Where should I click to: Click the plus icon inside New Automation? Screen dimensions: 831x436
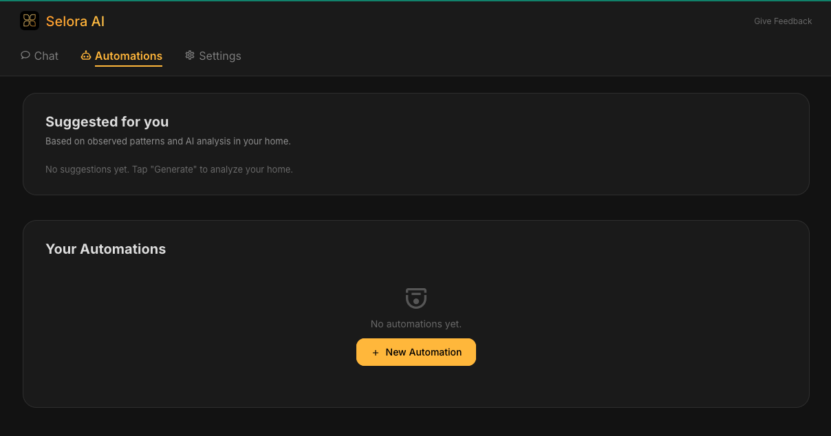click(x=375, y=352)
